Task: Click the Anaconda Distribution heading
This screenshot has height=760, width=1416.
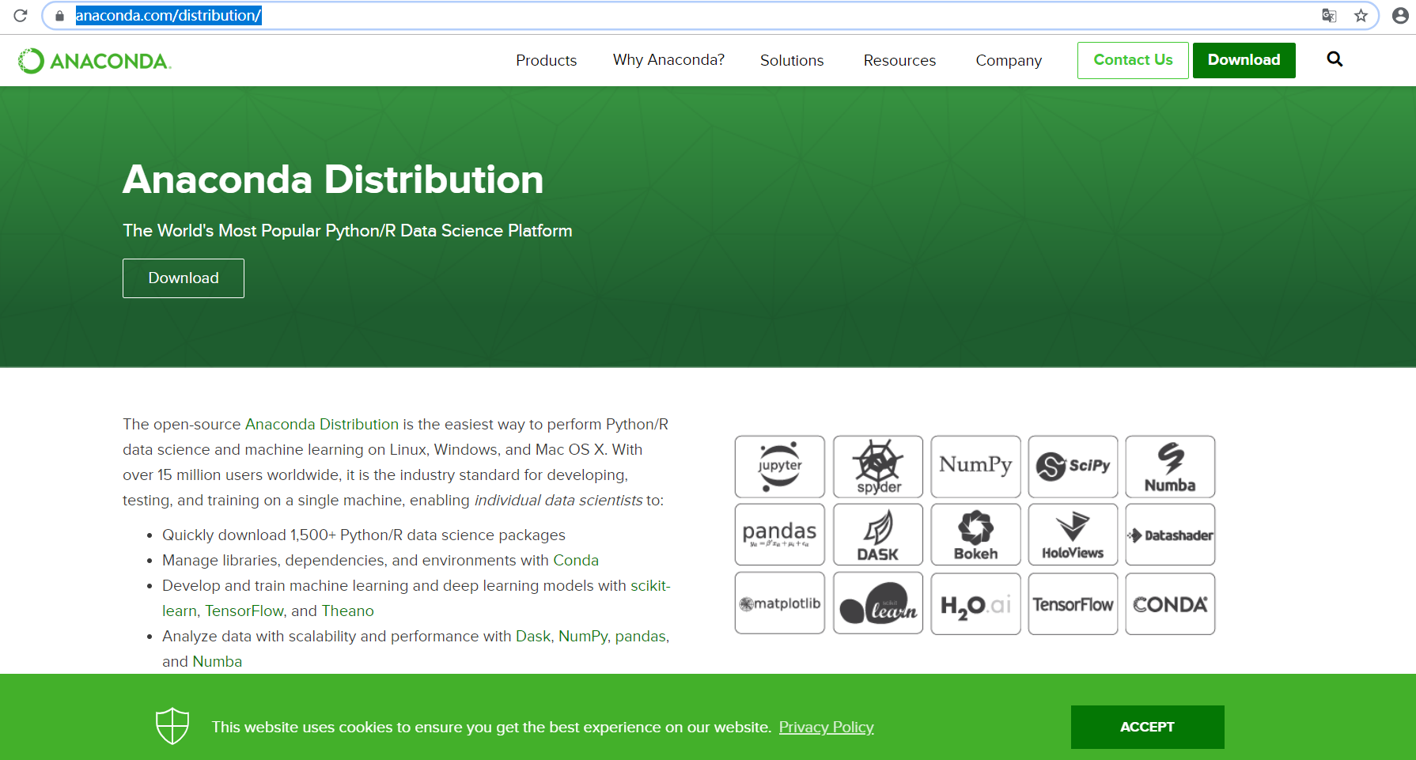Action: point(333,180)
